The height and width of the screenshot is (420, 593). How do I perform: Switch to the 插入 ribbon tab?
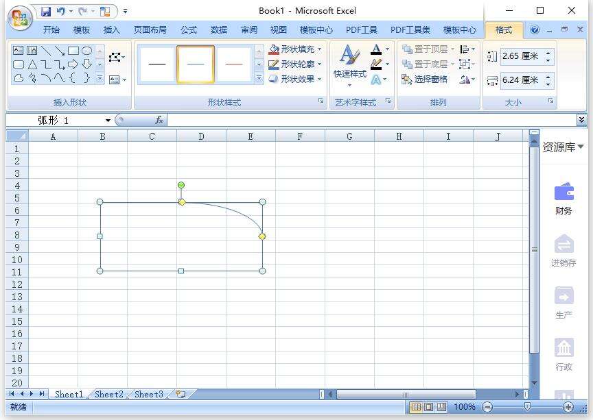coord(111,30)
